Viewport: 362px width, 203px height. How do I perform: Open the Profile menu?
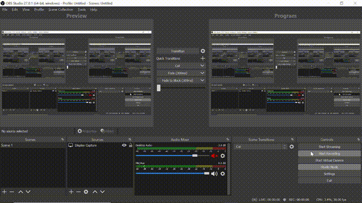pyautogui.click(x=39, y=10)
